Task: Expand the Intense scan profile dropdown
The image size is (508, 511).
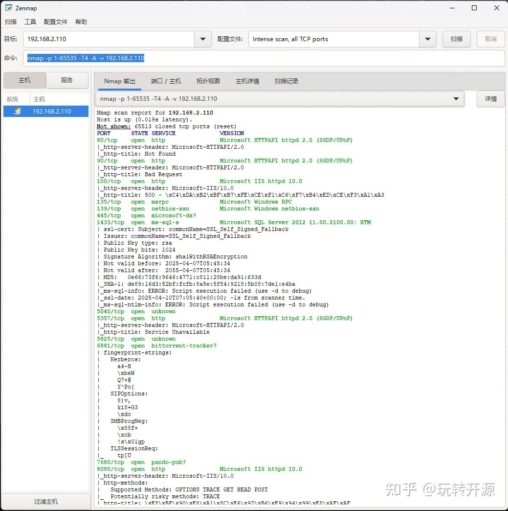Action: click(427, 39)
